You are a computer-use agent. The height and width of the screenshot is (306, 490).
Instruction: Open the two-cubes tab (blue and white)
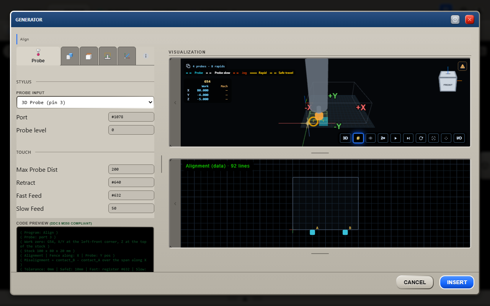point(70,56)
